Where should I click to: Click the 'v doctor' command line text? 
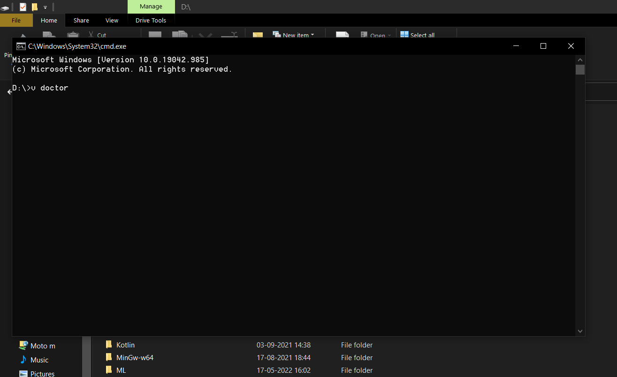click(x=50, y=88)
